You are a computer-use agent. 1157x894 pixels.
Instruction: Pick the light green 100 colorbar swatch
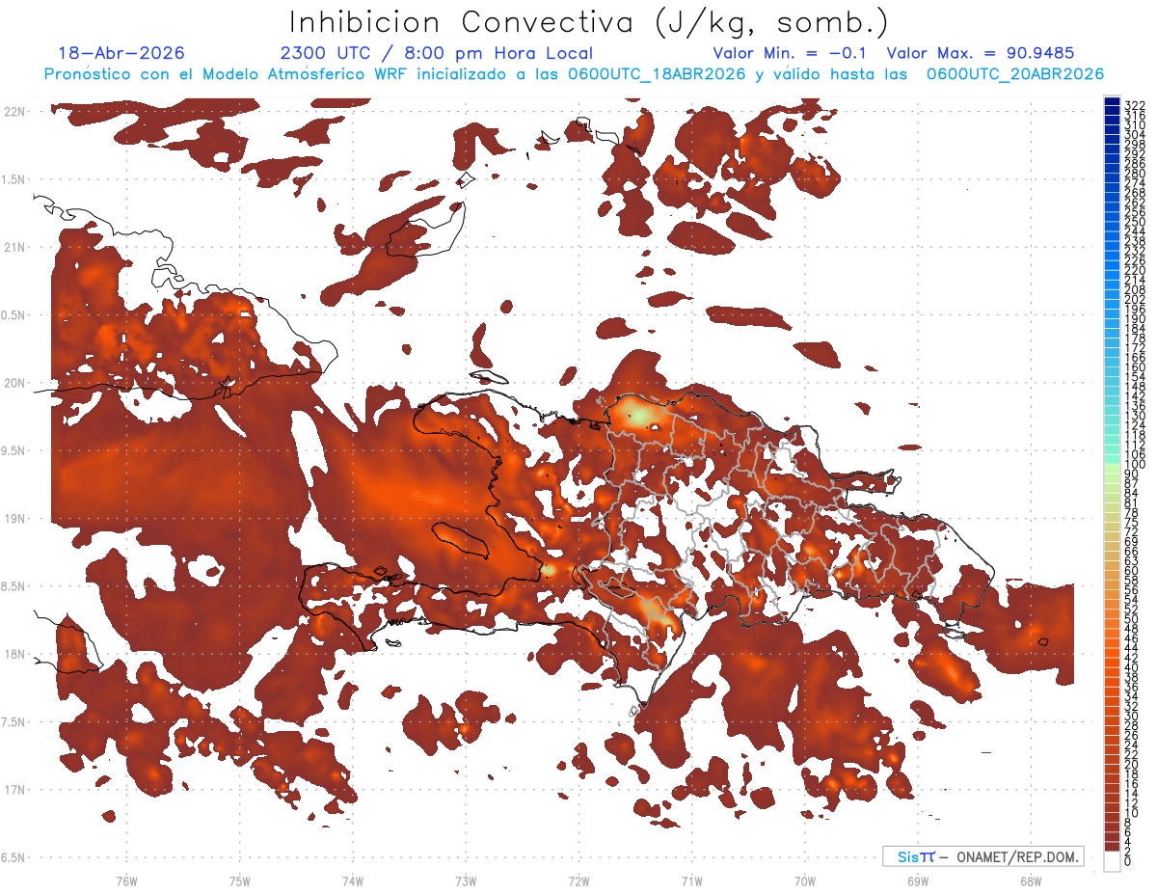click(x=1112, y=466)
